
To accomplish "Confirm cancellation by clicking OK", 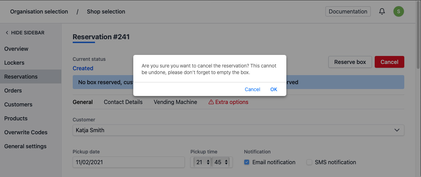I will (274, 89).
